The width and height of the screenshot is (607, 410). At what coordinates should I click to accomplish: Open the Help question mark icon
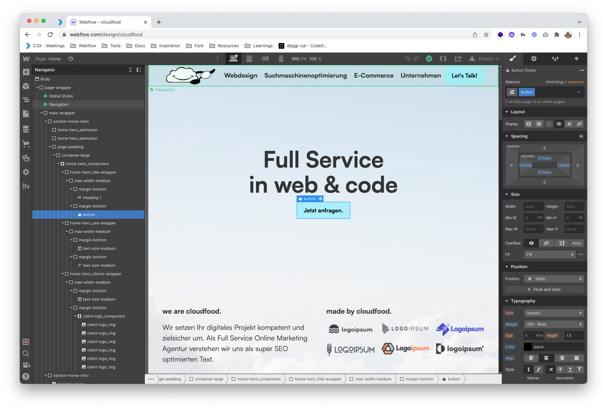(x=26, y=376)
